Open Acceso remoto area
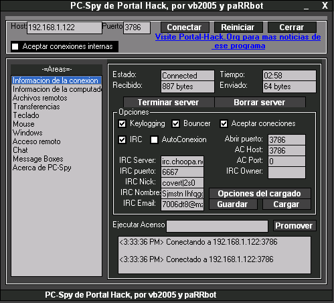Viewport: 334px width, 303px height. pos(57,141)
